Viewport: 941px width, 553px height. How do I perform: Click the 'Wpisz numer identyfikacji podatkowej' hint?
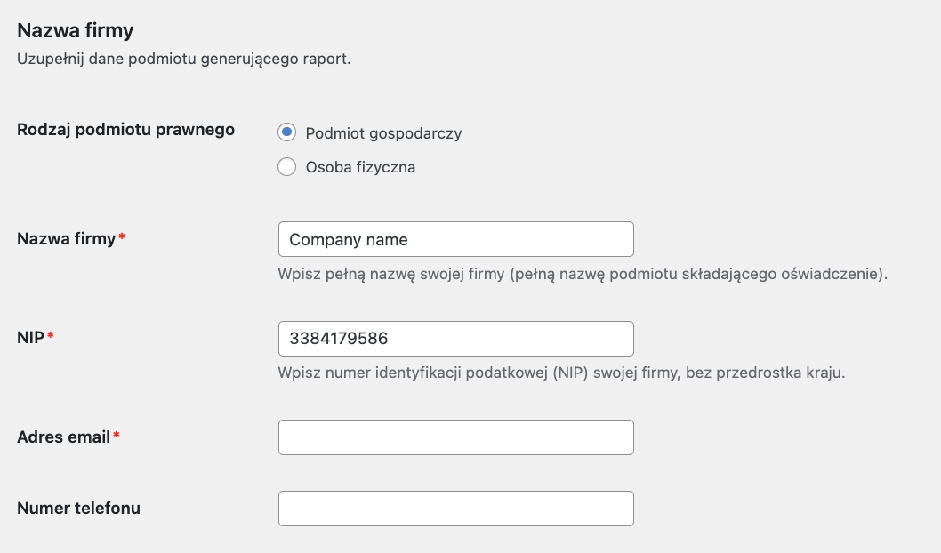click(x=560, y=373)
